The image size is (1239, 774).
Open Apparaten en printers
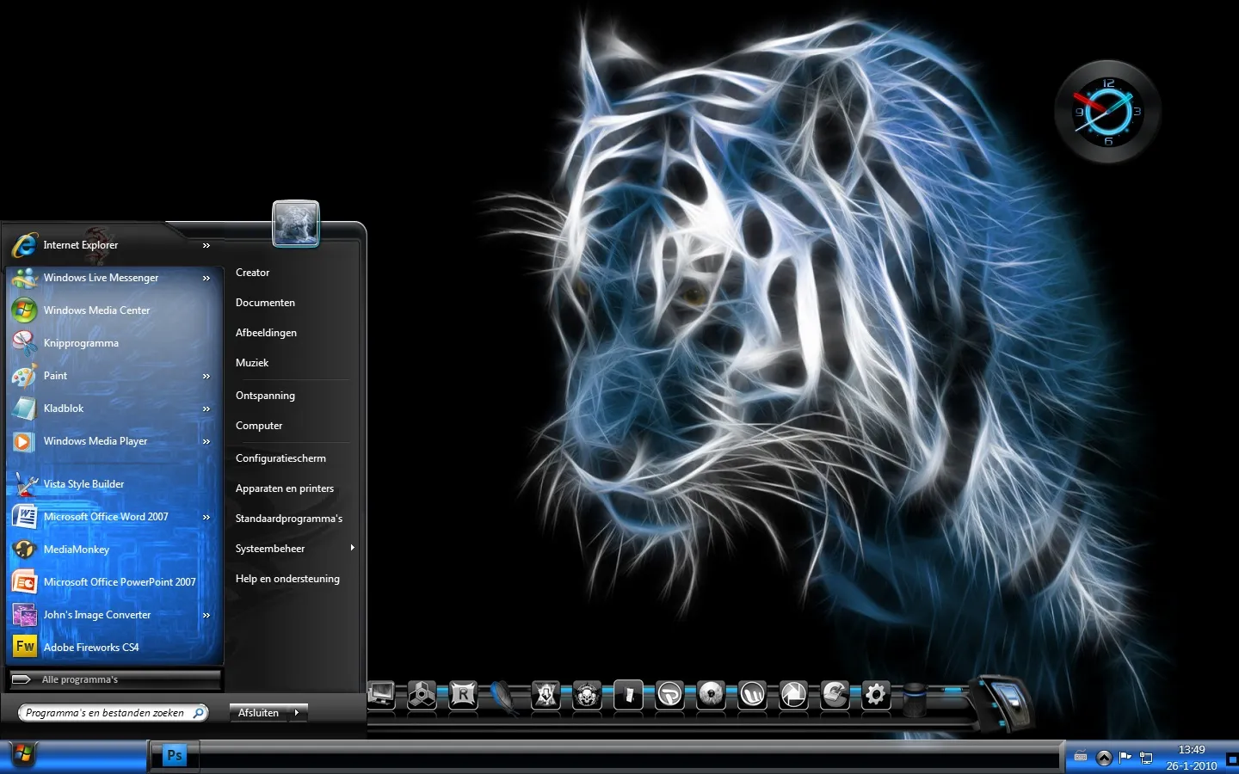pos(285,488)
